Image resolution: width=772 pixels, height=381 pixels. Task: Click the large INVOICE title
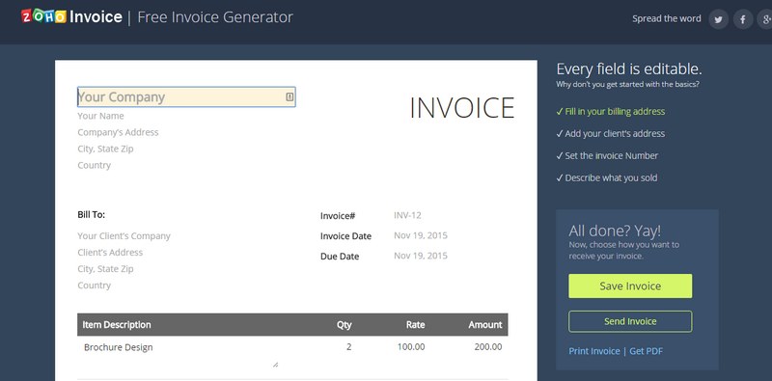coord(462,108)
